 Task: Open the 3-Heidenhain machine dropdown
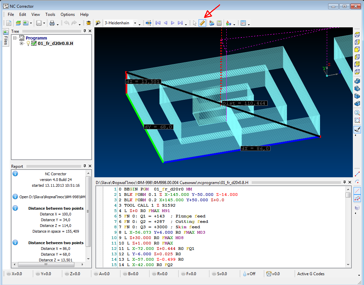135,23
